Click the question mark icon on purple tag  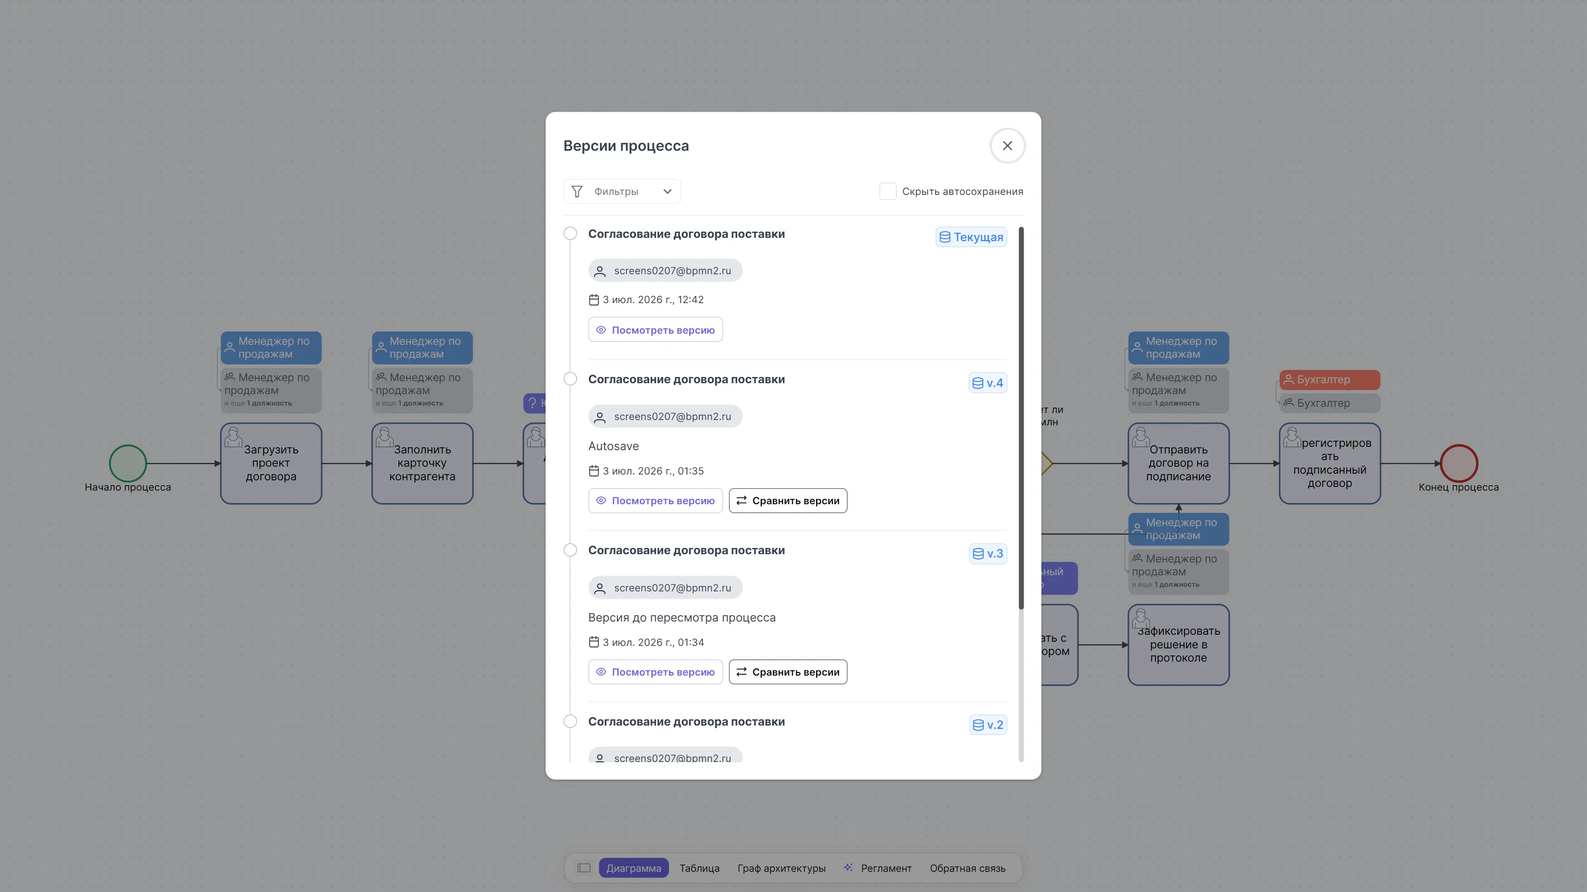pyautogui.click(x=533, y=403)
